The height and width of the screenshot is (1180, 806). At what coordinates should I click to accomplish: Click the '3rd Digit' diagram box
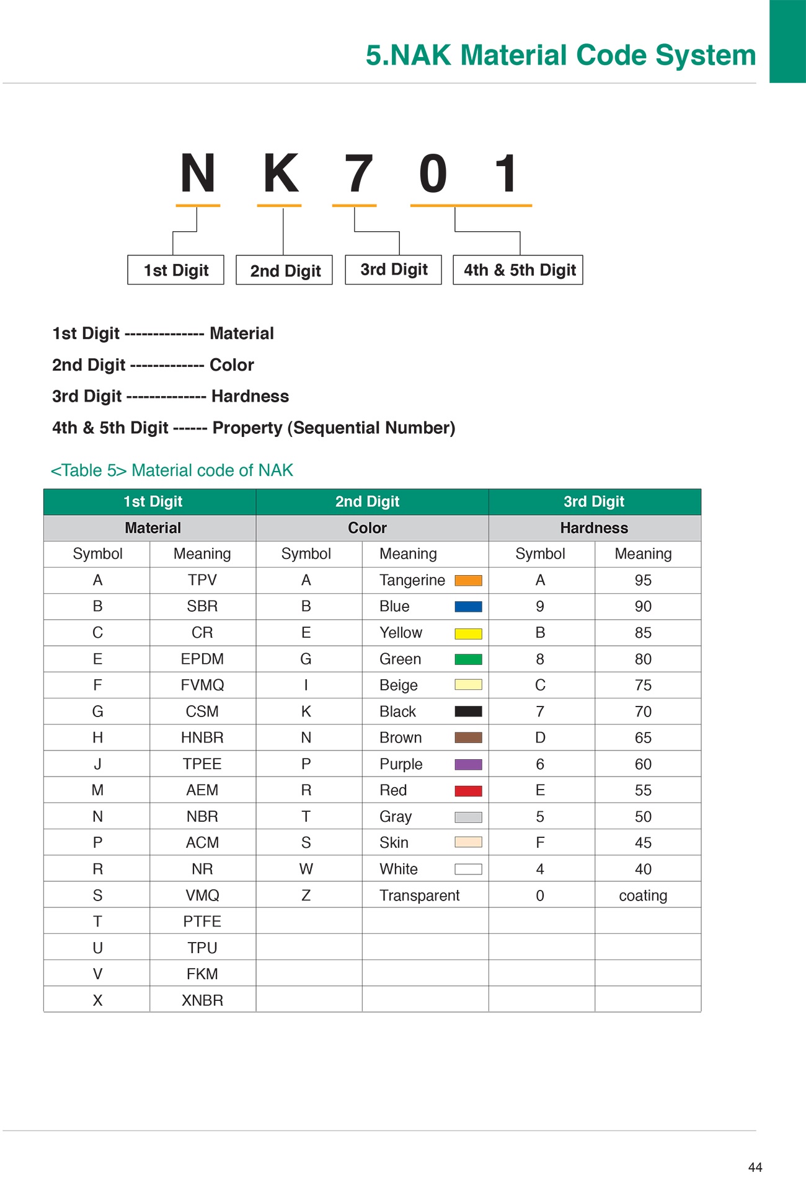coord(393,270)
